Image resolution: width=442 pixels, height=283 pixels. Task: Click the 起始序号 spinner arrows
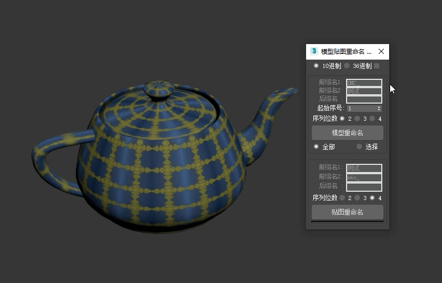click(379, 108)
